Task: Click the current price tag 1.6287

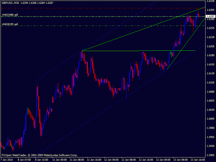Action: [211, 16]
